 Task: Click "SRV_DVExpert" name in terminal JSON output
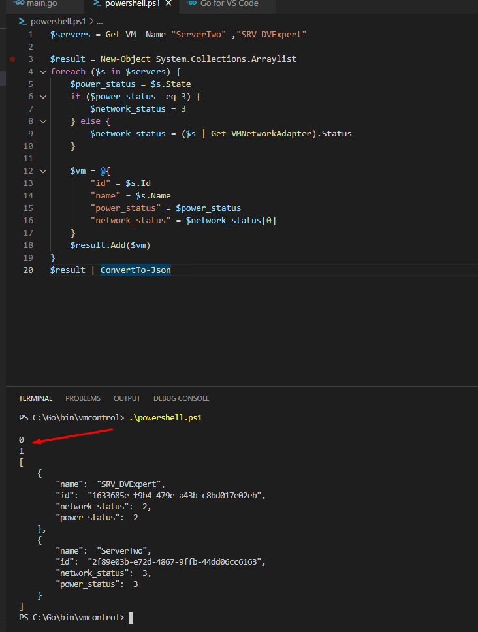pyautogui.click(x=129, y=484)
